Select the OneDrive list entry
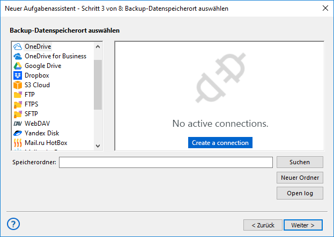The width and height of the screenshot is (334, 237). (x=38, y=47)
